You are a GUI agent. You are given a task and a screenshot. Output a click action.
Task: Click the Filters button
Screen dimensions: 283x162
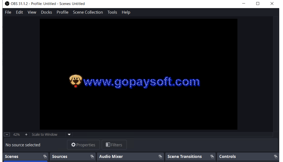(x=114, y=145)
